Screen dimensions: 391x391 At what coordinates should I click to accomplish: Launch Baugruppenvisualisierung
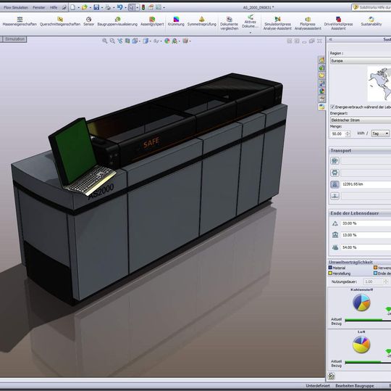pos(117,21)
